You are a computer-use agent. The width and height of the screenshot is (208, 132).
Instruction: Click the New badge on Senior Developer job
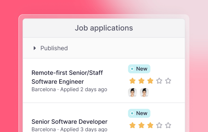point(139,113)
